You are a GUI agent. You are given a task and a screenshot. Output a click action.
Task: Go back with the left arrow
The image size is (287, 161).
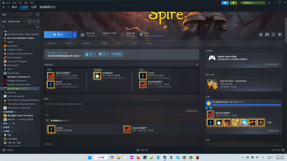(4, 7)
